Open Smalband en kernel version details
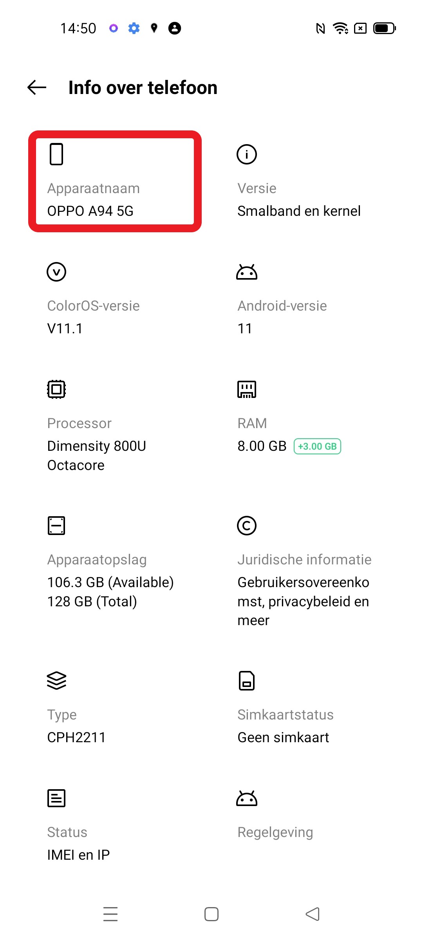423x940 pixels. 299,211
